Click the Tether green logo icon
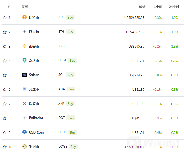The image size is (184, 154). coord(25,60)
